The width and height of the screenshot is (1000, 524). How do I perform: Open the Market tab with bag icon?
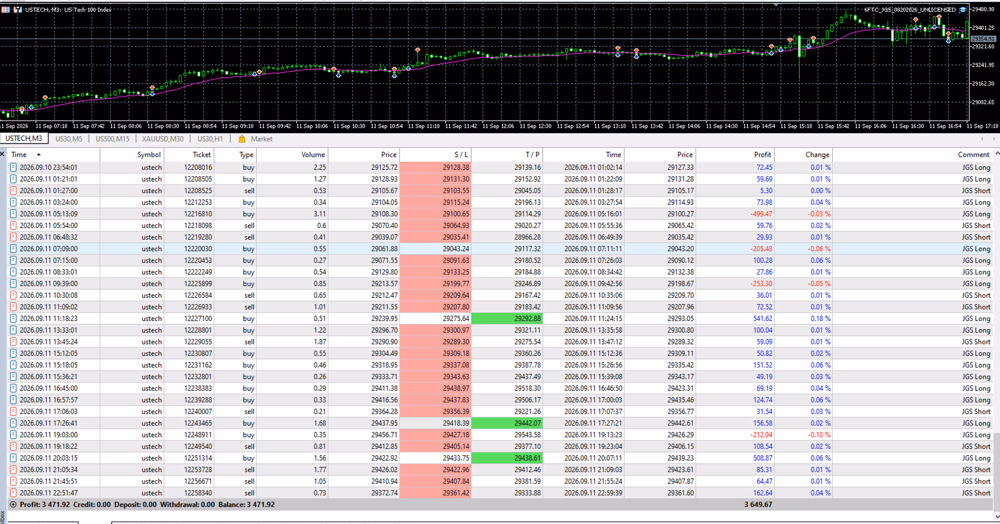256,139
